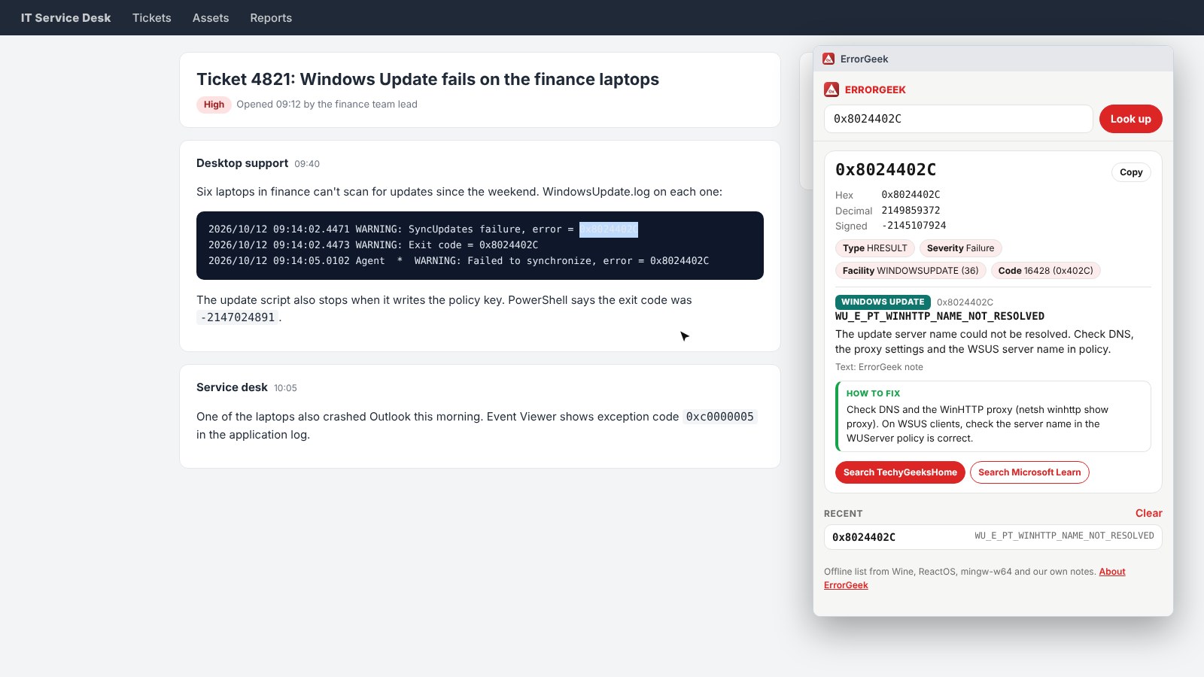Viewport: 1204px width, 677px height.
Task: Clear the recent lookups list
Action: coord(1148,513)
